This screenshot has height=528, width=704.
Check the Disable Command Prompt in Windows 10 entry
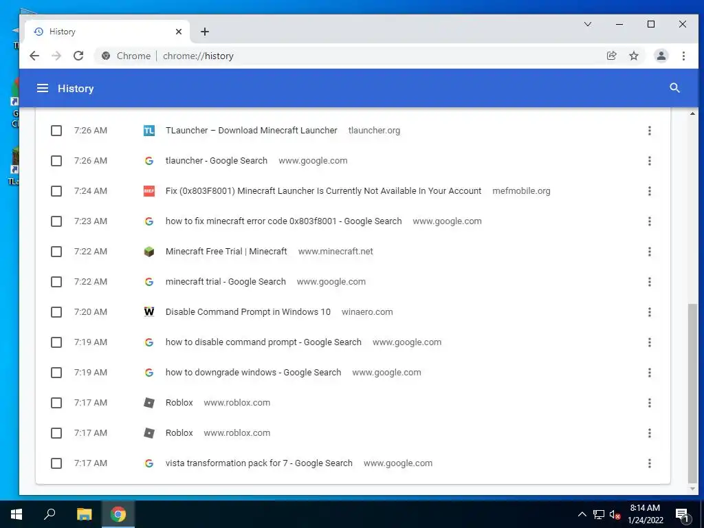56,312
